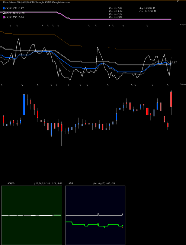Click the flat right end of the brown line

point(144,49)
